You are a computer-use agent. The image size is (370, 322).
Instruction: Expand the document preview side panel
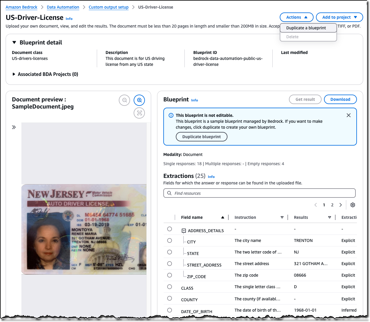point(14,127)
